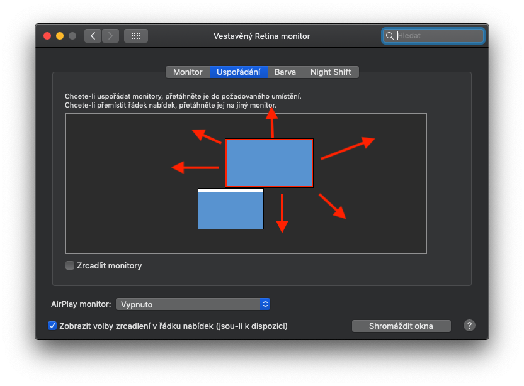This screenshot has height=386, width=524.
Task: Switch to the Monitor tab
Action: point(188,72)
